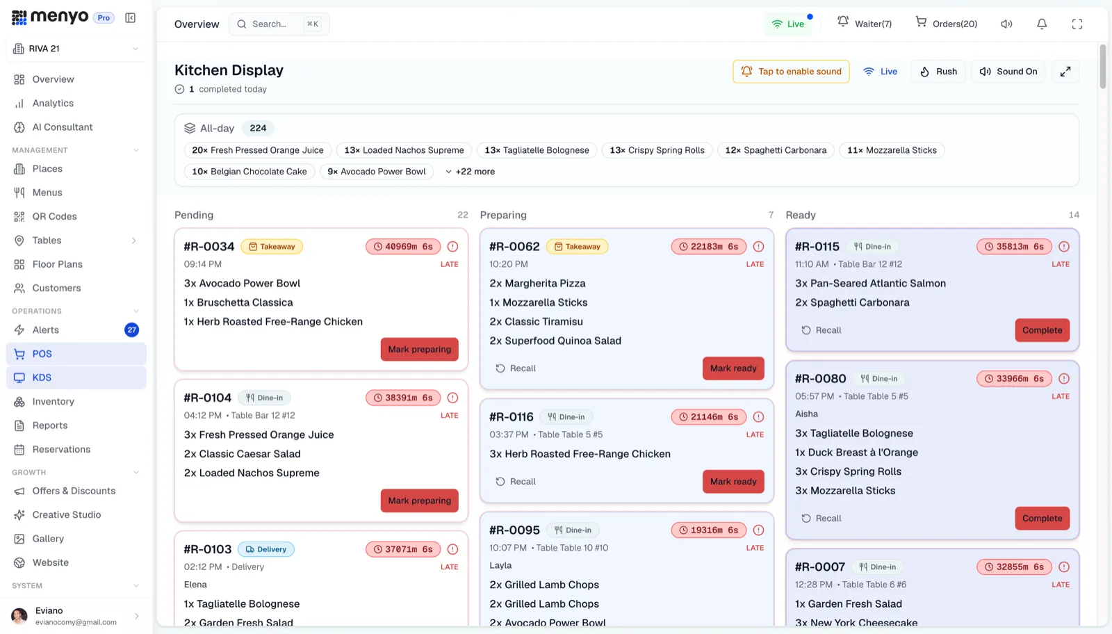The height and width of the screenshot is (634, 1112).
Task: Collapse the sidebar panel icon
Action: tap(130, 17)
